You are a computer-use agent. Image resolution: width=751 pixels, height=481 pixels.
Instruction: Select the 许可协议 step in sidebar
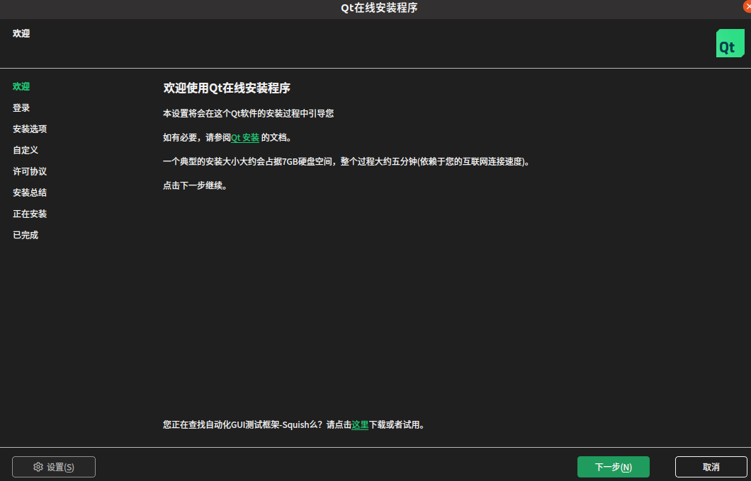pos(30,171)
